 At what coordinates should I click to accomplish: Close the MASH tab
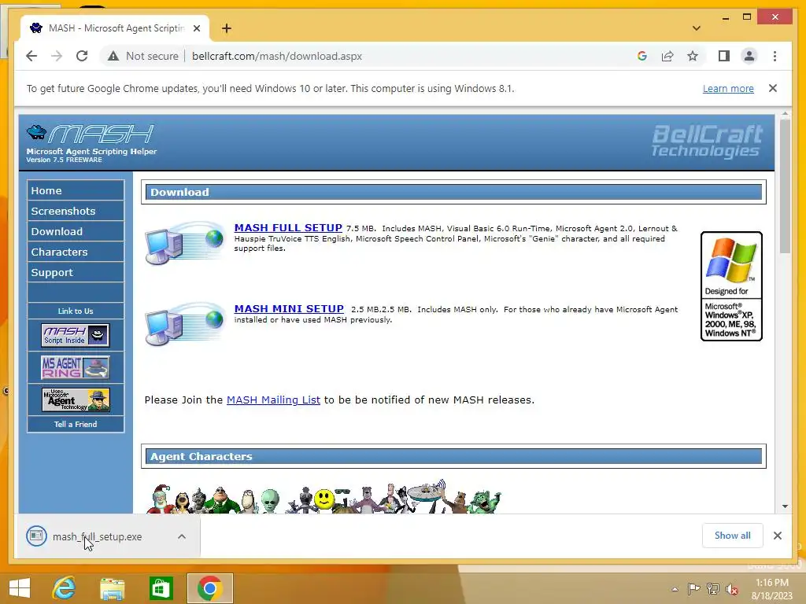click(x=196, y=28)
